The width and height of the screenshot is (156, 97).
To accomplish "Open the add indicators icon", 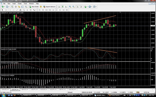I will [x=85, y=7].
